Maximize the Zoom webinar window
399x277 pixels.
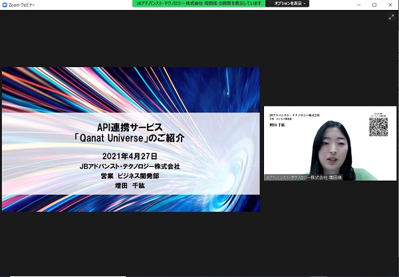[374, 5]
